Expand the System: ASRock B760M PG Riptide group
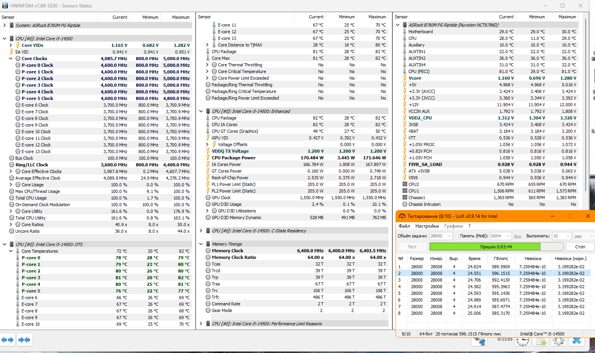The height and width of the screenshot is (353, 595). pos(4,25)
